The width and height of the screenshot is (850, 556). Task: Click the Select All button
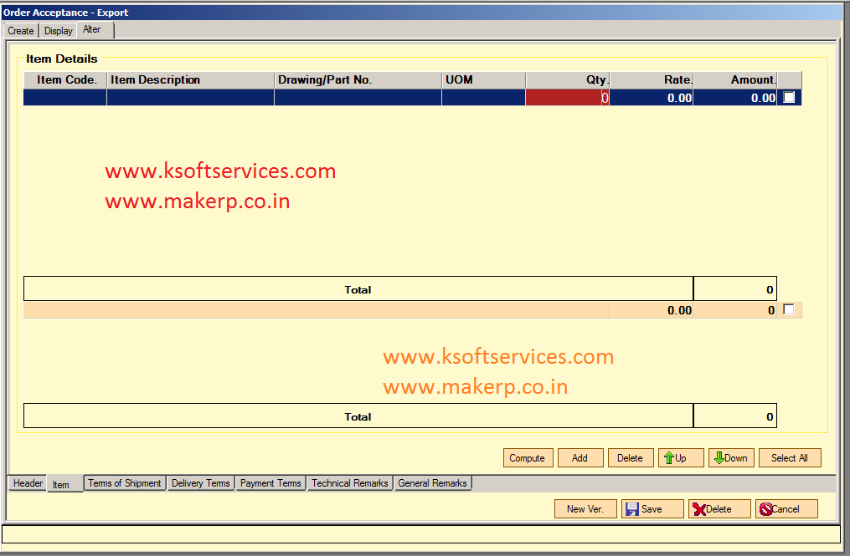pos(789,458)
